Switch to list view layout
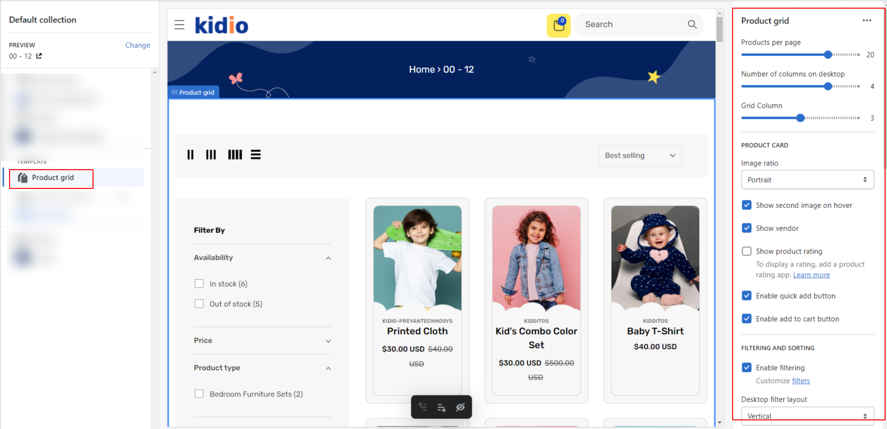Viewport: 887px width, 429px height. pos(256,155)
